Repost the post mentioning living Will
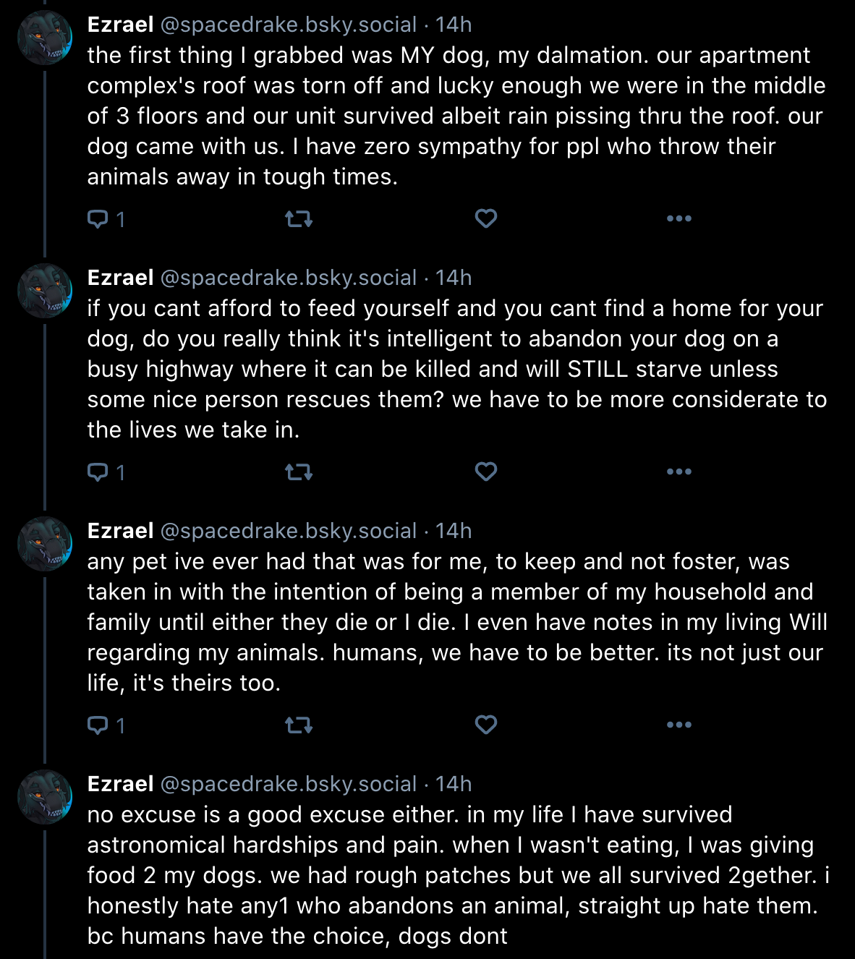The image size is (855, 959). coord(299,725)
